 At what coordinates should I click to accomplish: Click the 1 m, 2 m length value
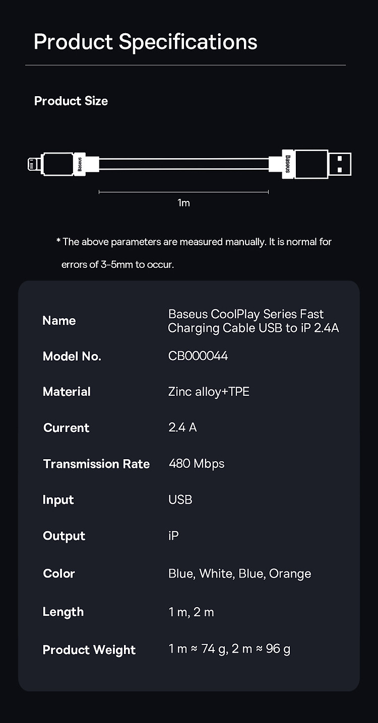[191, 612]
